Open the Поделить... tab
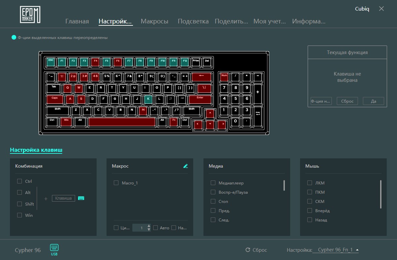397x260 pixels. 231,21
